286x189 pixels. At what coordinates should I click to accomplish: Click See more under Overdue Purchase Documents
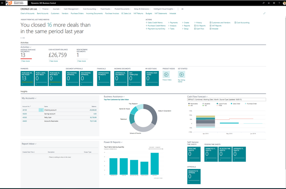coord(25,61)
